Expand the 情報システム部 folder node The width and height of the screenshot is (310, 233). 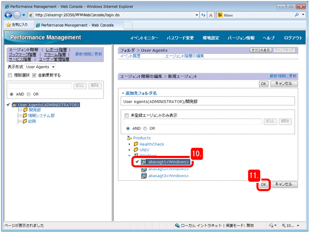(x=20, y=116)
